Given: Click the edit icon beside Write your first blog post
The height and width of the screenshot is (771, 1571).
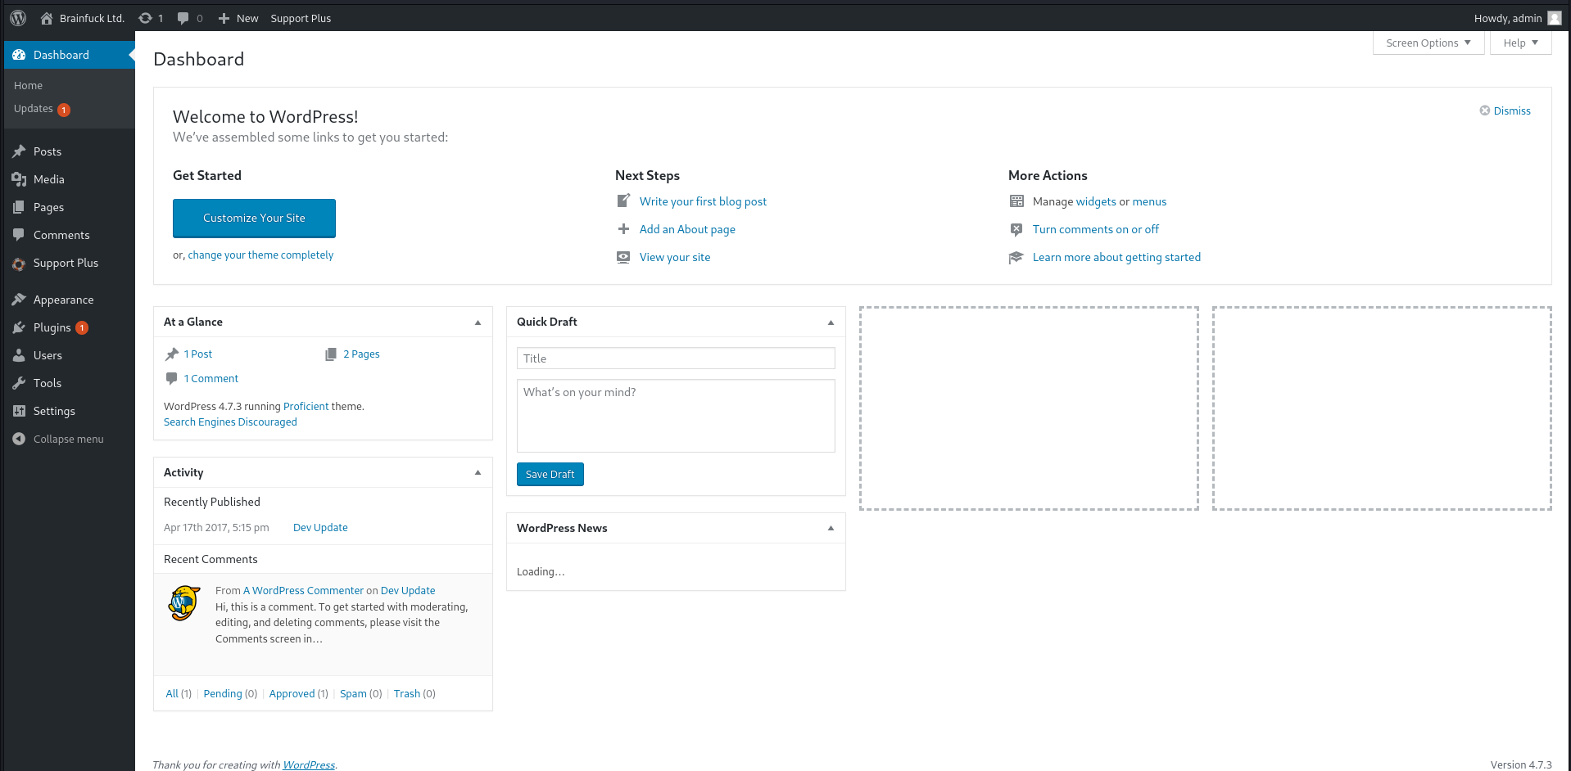Looking at the screenshot, I should pos(623,201).
